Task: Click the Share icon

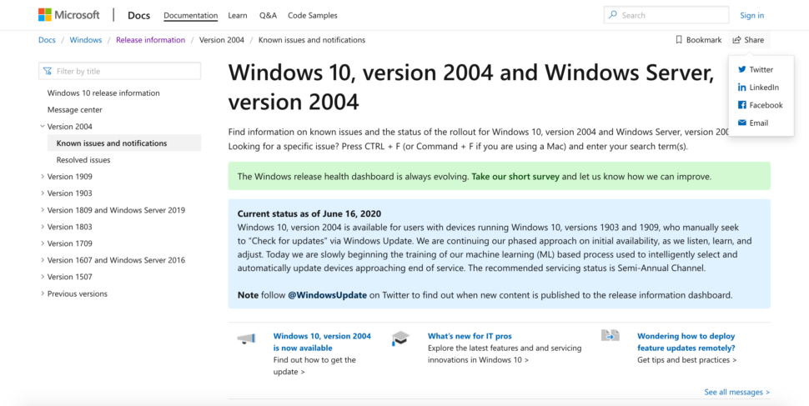Action: (x=737, y=40)
